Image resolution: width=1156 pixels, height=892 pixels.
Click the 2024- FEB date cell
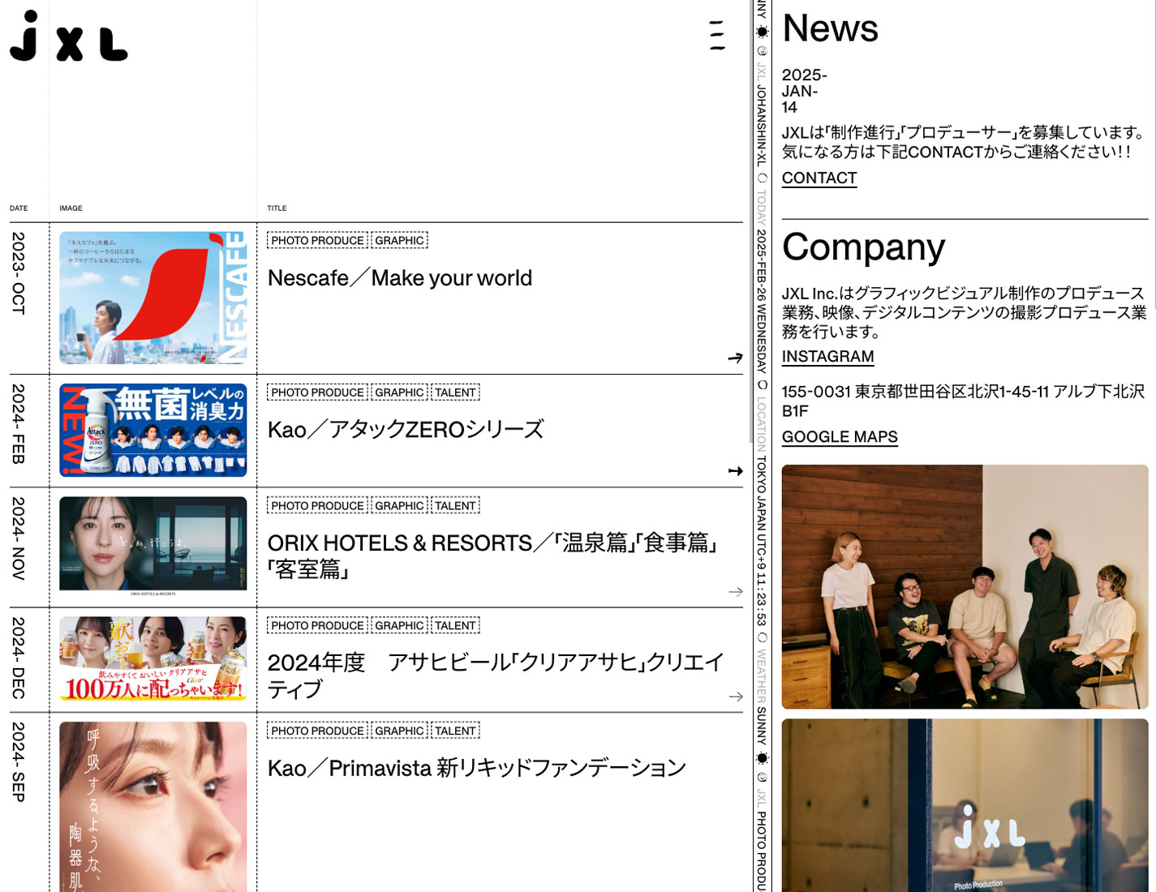(x=19, y=424)
